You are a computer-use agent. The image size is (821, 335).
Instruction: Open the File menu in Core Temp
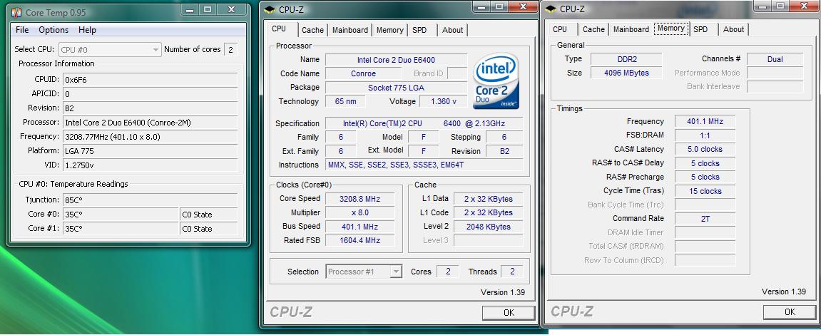(22, 30)
